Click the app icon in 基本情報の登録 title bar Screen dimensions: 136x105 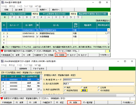[x=2, y=2]
